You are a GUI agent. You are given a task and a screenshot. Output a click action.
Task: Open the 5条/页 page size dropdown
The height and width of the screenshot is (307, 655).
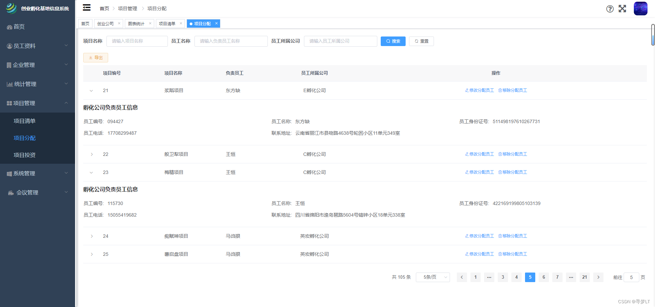[x=433, y=277]
